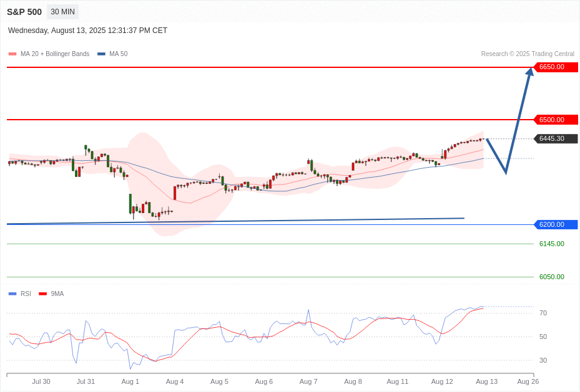Click the S&P 500 chart title
580x392 pixels.
[x=24, y=12]
